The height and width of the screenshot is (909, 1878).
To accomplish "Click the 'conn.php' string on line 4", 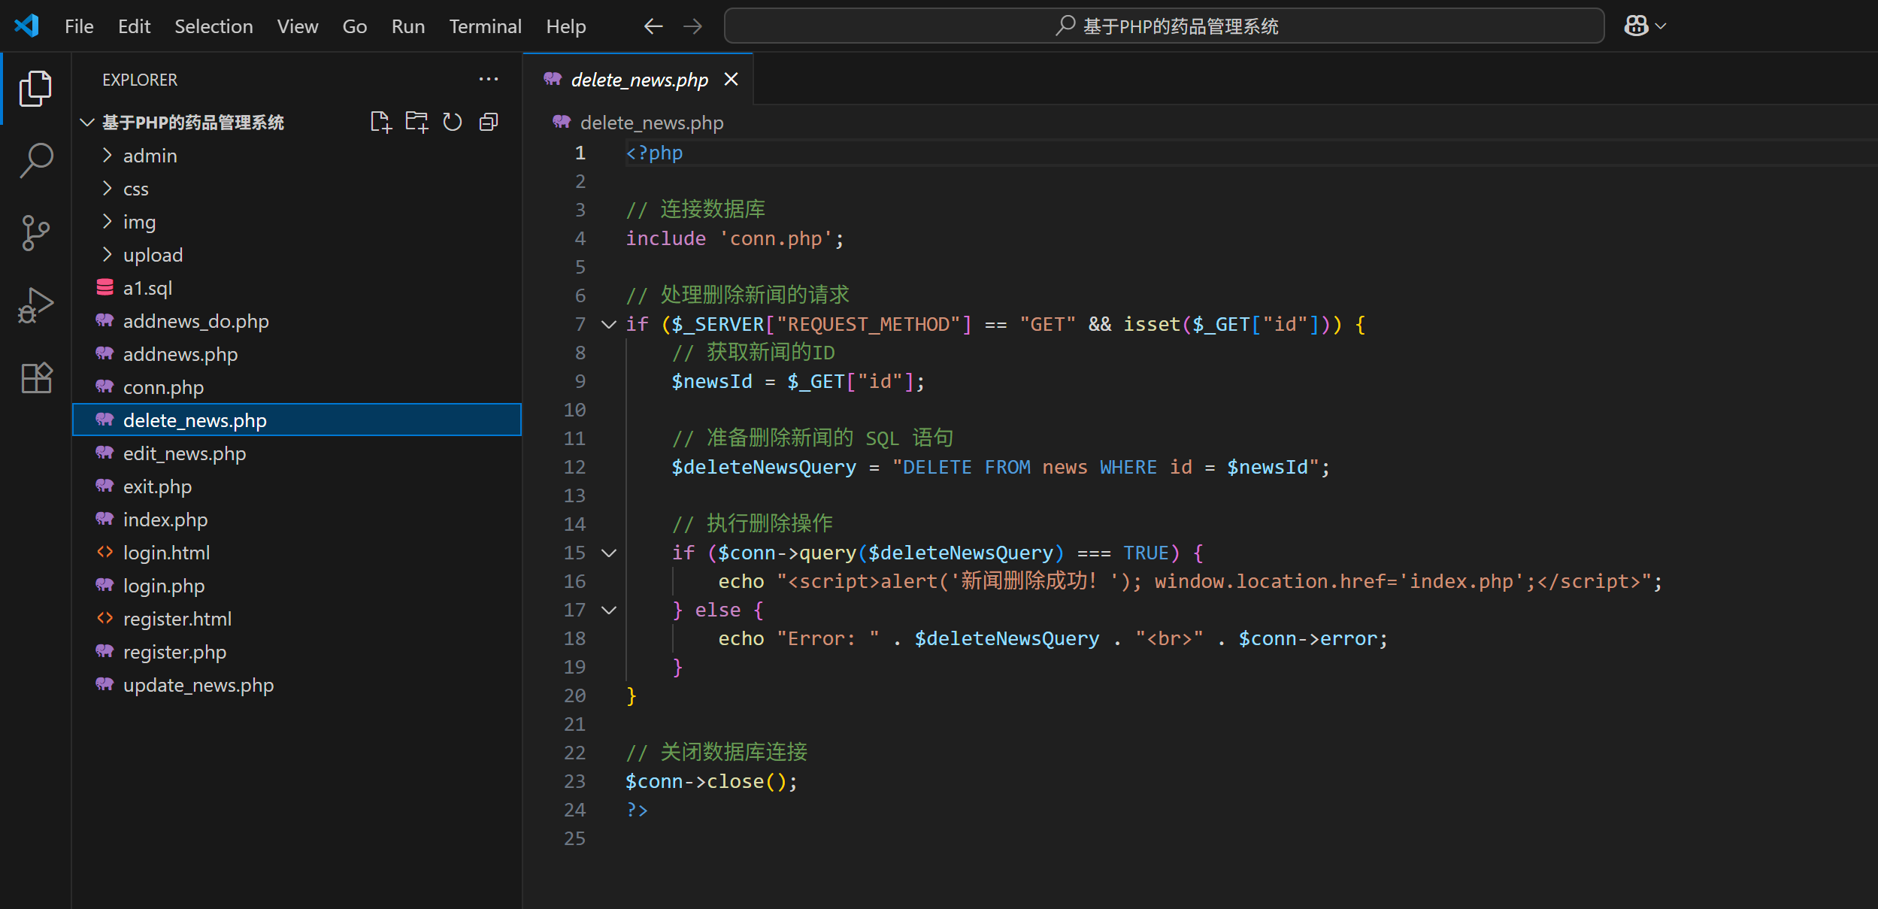I will pos(776,238).
